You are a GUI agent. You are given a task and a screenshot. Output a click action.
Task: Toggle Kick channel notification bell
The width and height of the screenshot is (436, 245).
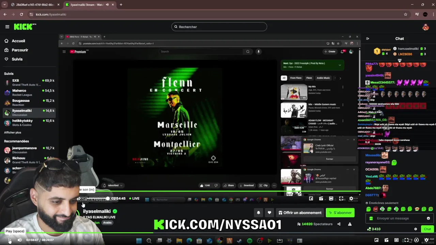click(x=259, y=213)
